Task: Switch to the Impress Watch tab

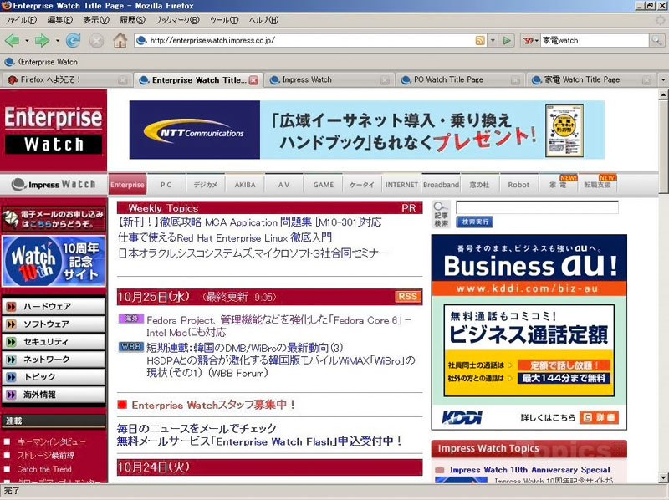Action: pyautogui.click(x=329, y=79)
